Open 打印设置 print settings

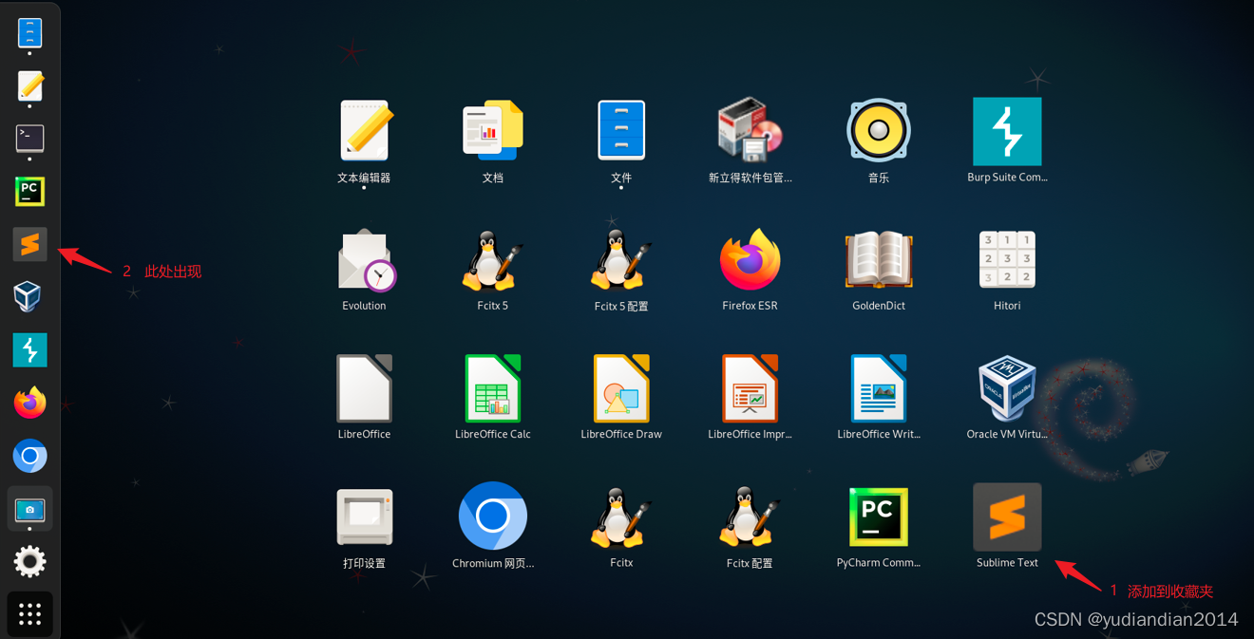[365, 517]
